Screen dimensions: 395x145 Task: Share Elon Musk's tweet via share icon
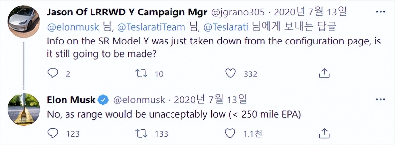coord(325,133)
